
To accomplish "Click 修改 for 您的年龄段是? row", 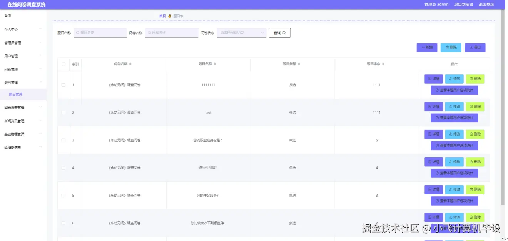I will point(455,190).
